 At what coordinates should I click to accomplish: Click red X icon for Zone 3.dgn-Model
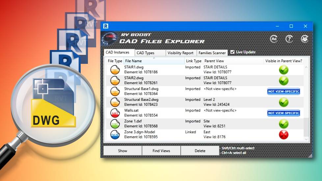[x=283, y=135]
